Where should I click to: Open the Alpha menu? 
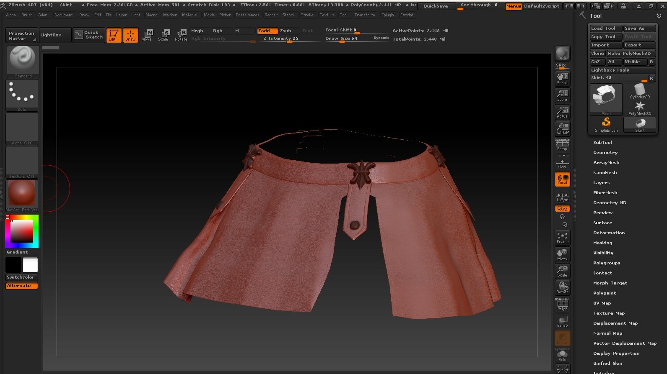coord(11,15)
